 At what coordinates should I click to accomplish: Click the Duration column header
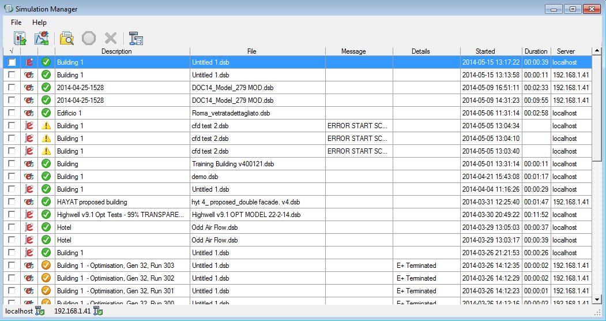pyautogui.click(x=536, y=51)
